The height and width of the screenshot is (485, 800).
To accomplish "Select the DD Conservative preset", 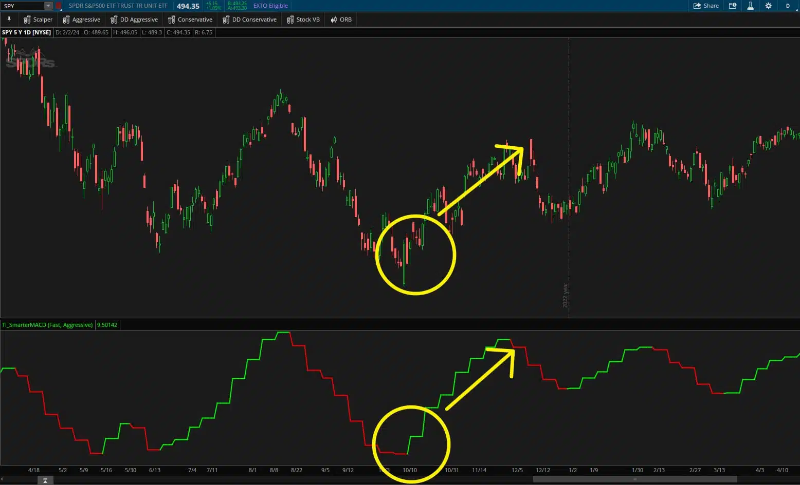I will point(249,20).
